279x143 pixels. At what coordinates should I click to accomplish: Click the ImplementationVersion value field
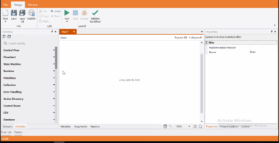tap(263, 48)
